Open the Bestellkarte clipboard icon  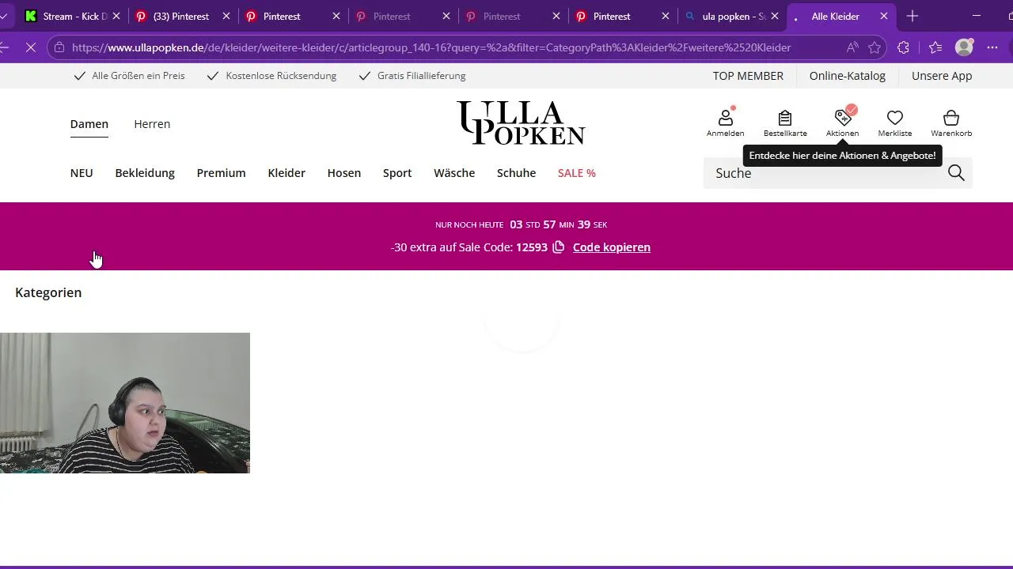(785, 118)
